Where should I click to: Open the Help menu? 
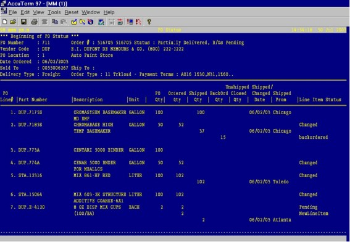pos(109,12)
